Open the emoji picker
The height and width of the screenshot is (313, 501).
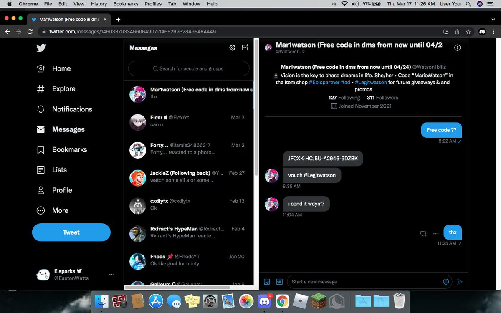click(446, 282)
